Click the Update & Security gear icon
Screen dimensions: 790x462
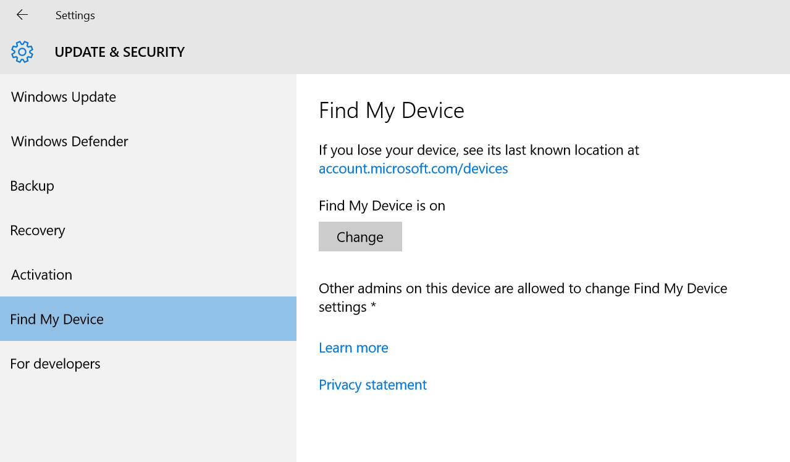tap(22, 52)
